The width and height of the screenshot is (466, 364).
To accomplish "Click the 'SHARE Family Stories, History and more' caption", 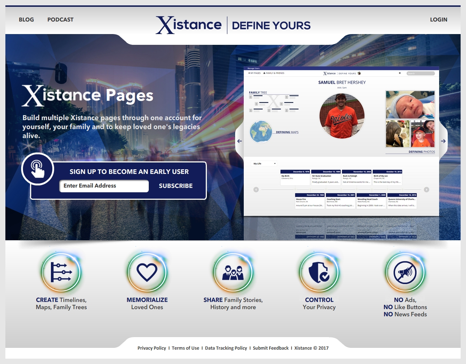I will tap(233, 303).
